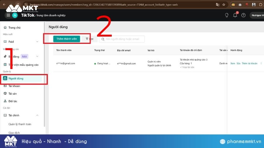Open the Nutrigen account dropdown
Screen dimensions: 264x148
257,15
